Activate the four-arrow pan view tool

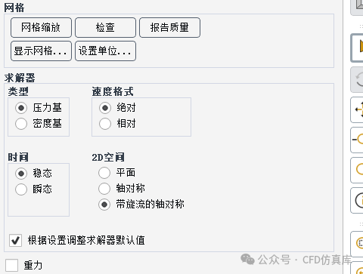(x=357, y=109)
